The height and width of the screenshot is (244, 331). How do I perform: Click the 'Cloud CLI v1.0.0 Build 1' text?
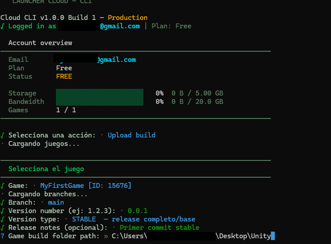click(x=48, y=18)
